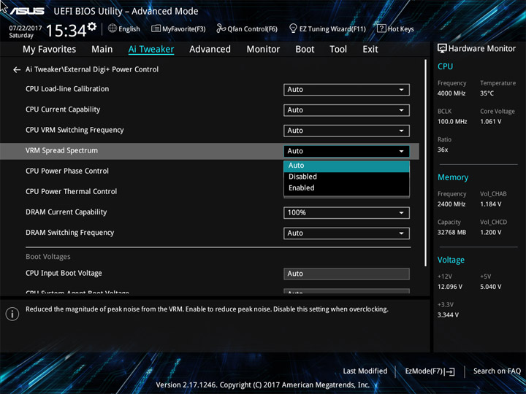The width and height of the screenshot is (526, 394).
Task: Select the Ai Tweaker tab
Action: tap(151, 50)
